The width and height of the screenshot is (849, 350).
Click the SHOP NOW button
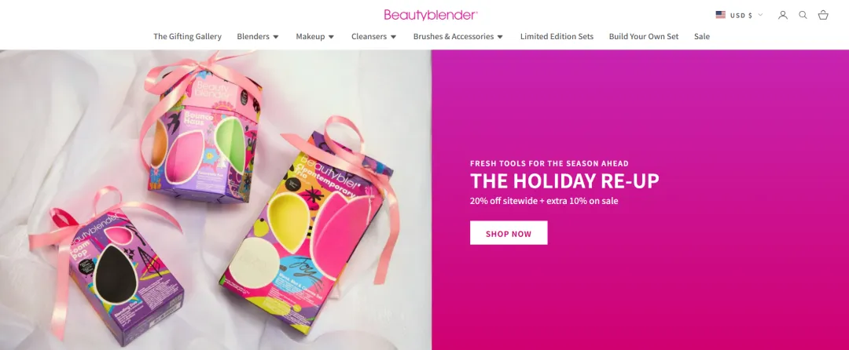(509, 233)
